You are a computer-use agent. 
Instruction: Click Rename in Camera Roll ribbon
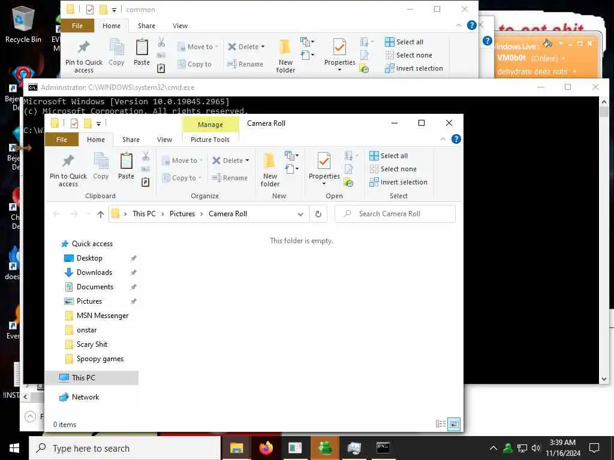pos(230,178)
